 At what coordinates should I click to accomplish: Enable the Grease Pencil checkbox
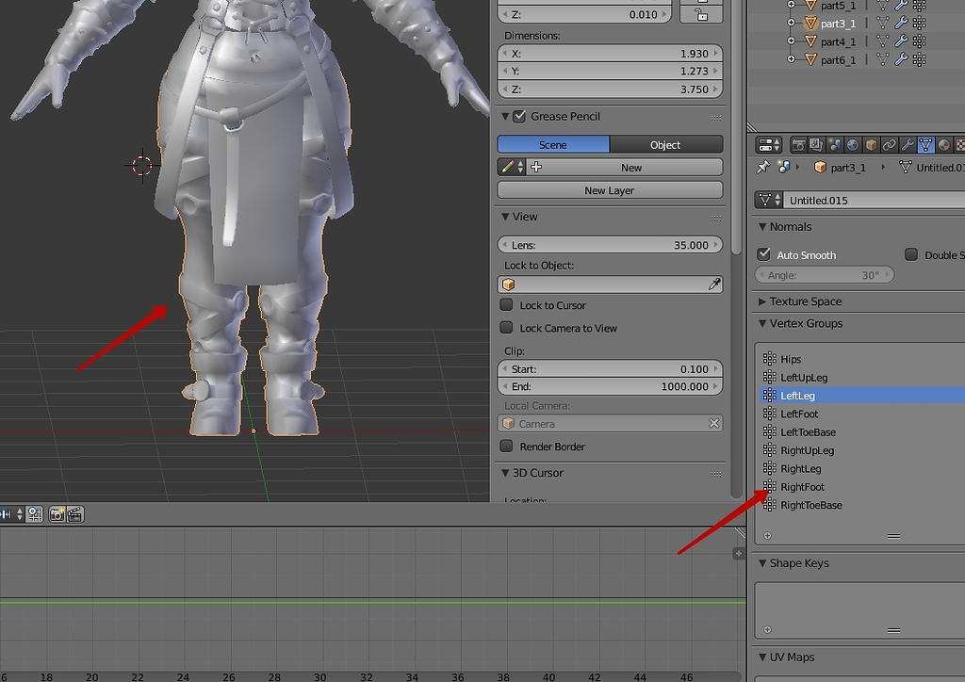tap(519, 116)
